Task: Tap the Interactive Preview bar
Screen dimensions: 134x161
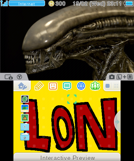Action: [67, 157]
